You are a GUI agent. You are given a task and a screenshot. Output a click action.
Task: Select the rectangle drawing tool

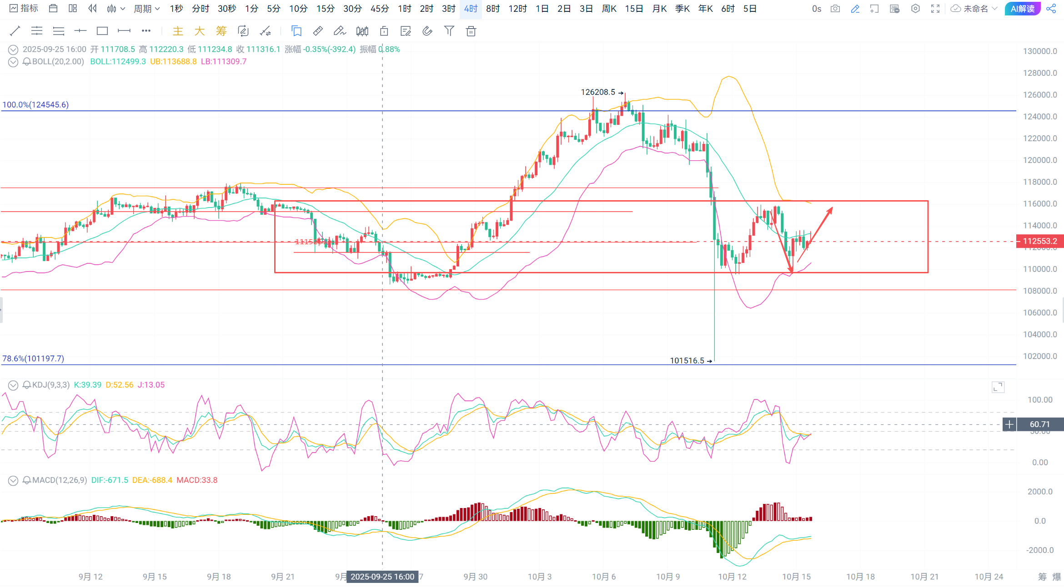pyautogui.click(x=102, y=31)
